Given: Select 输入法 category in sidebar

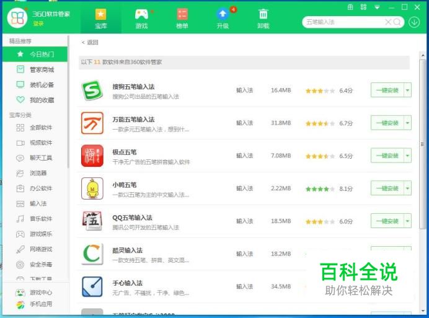Looking at the screenshot, I should (35, 203).
